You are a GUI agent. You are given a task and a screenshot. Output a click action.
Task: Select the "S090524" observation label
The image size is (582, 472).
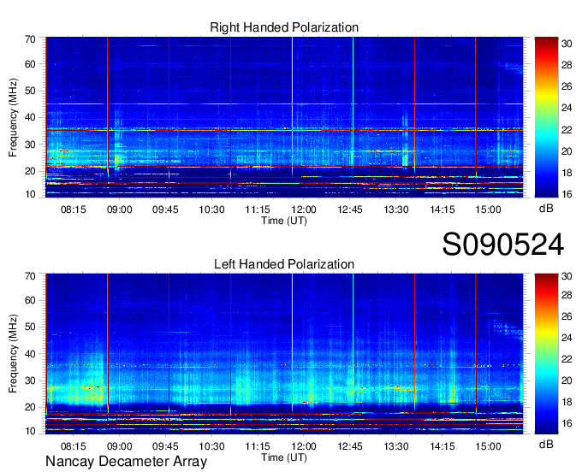coord(503,245)
